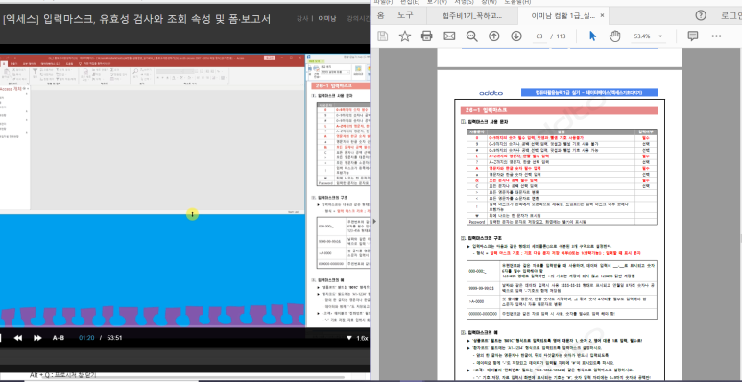Open the comment speech-bubble tool
742x382 pixels.
[x=693, y=36]
